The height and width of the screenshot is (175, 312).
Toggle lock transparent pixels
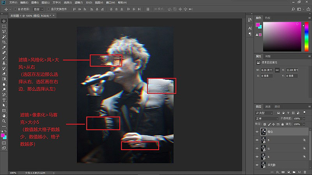click(x=265, y=124)
